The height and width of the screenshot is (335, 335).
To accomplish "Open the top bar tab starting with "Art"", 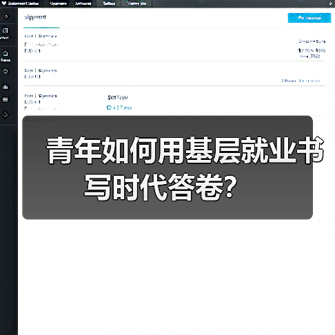I will pyautogui.click(x=83, y=3).
